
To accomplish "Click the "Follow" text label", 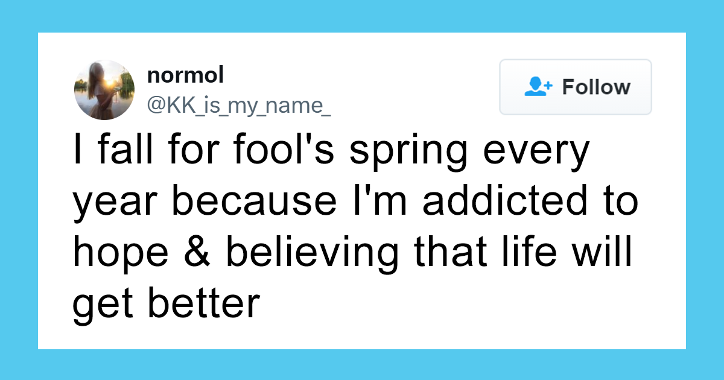I will point(596,87).
